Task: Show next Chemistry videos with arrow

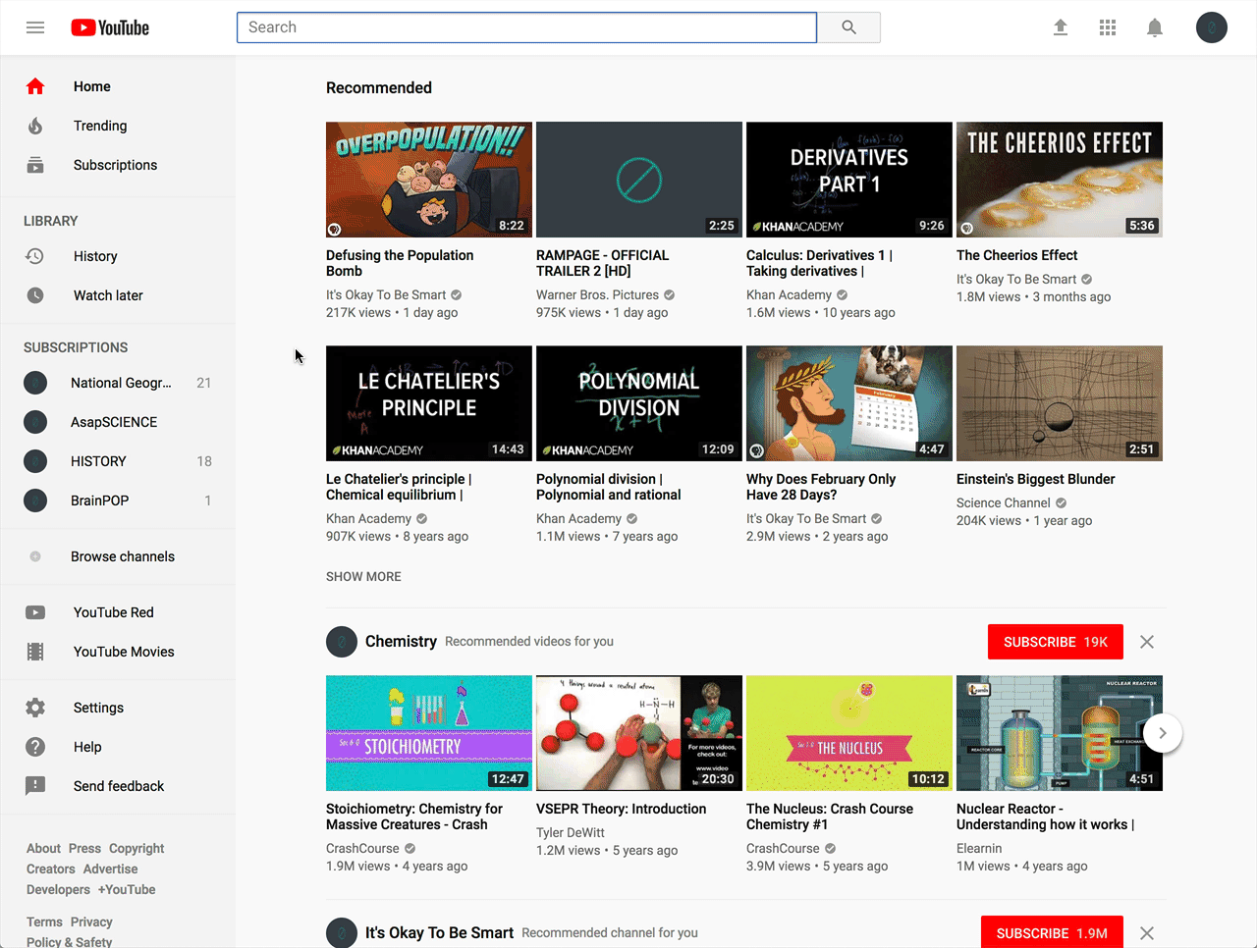Action: 1163,733
